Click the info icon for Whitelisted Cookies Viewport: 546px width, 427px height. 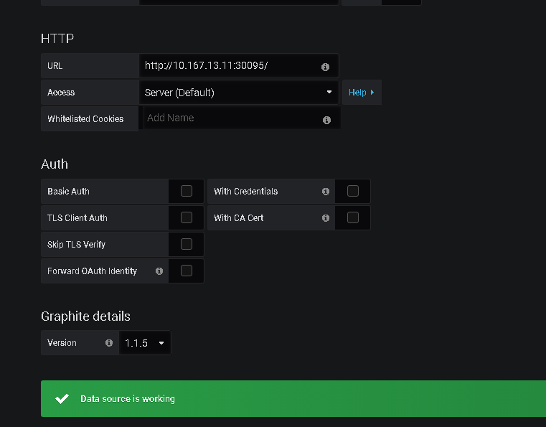tap(326, 120)
